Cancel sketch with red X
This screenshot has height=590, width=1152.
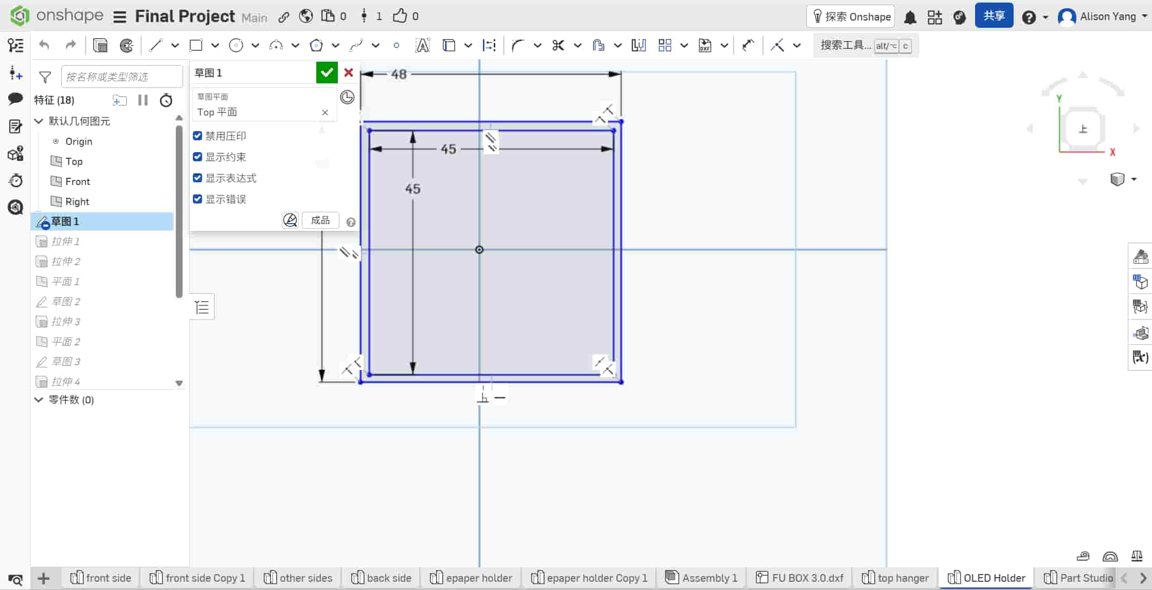349,72
